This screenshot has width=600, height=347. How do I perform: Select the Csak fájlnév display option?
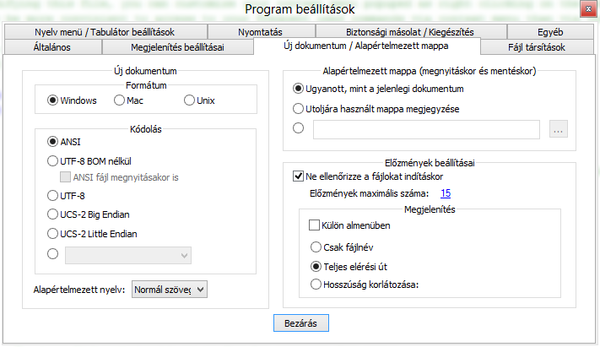pos(316,247)
